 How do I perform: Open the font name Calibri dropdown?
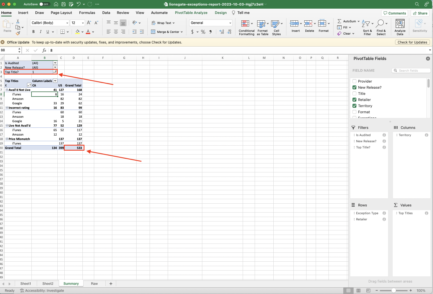click(x=67, y=23)
